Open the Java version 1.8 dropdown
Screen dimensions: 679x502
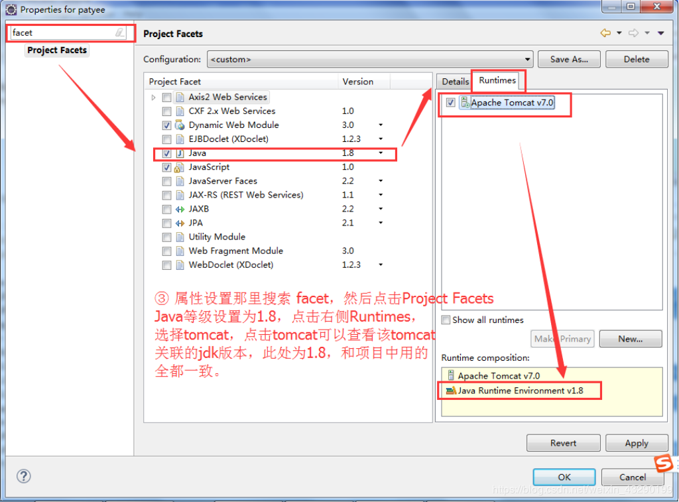point(381,153)
